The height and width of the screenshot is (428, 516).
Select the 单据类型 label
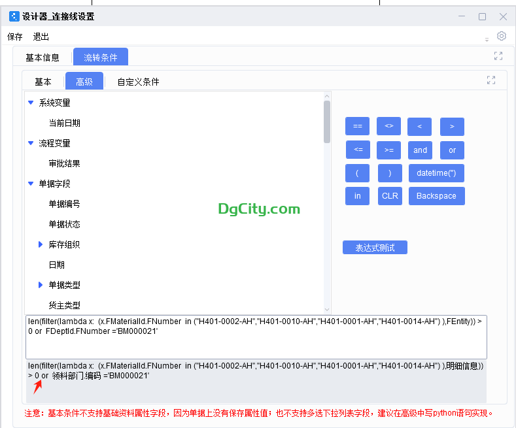pyautogui.click(x=65, y=285)
